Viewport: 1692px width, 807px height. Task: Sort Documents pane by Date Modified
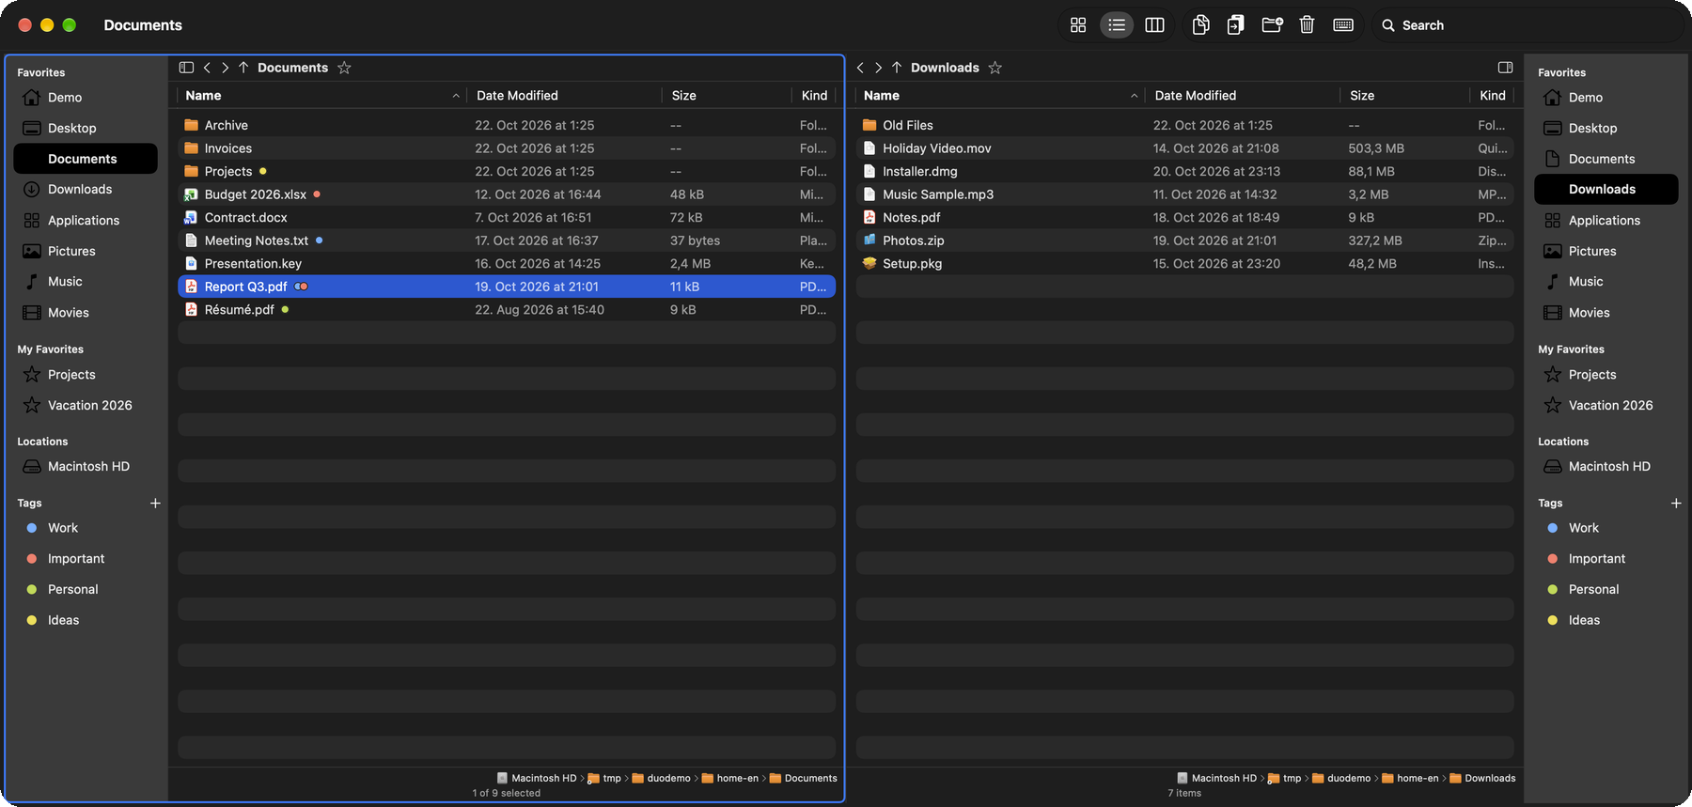(x=565, y=96)
